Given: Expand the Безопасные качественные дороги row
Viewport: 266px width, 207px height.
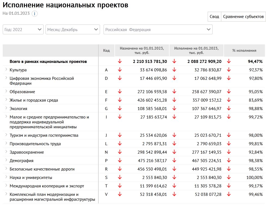Looking at the screenshot, I should 6,169.
